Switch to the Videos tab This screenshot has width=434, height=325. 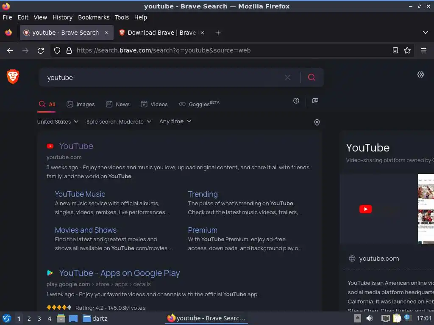click(154, 104)
